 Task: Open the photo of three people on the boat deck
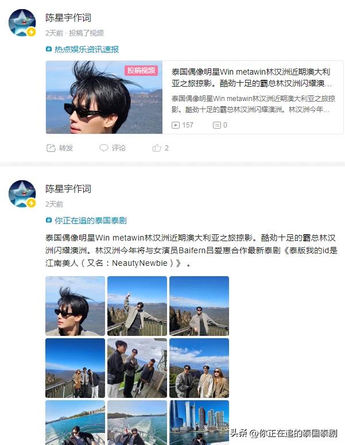[x=137, y=368]
